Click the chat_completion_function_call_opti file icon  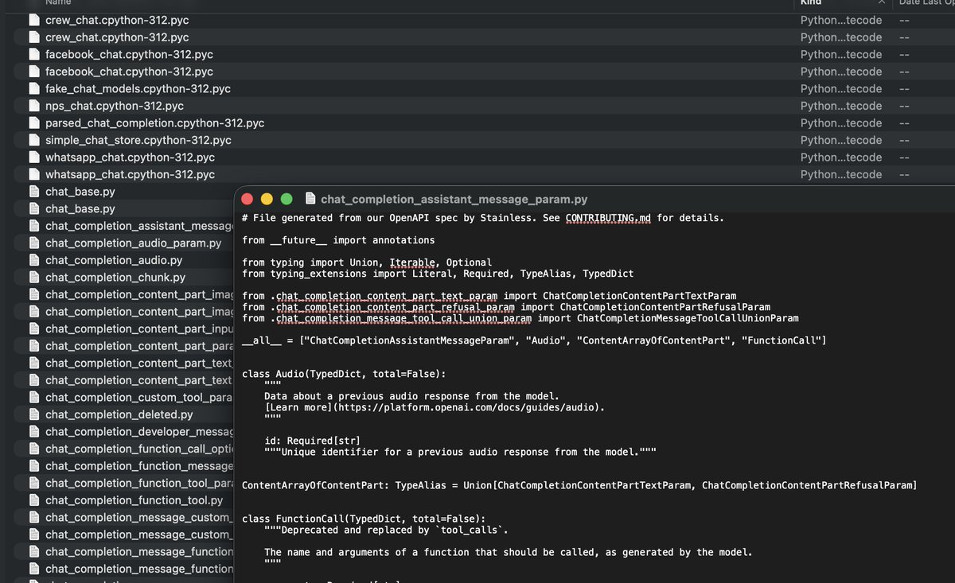click(34, 449)
